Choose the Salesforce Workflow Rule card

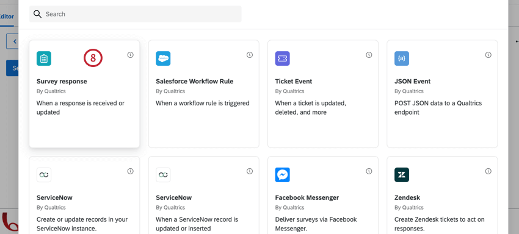pyautogui.click(x=203, y=94)
